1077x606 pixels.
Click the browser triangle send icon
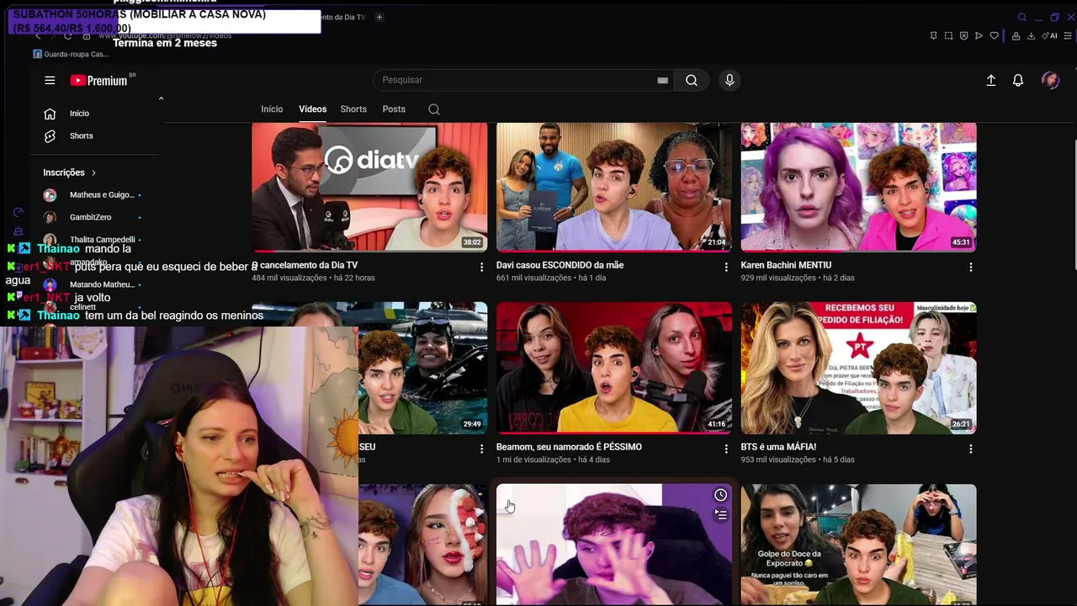coord(979,36)
